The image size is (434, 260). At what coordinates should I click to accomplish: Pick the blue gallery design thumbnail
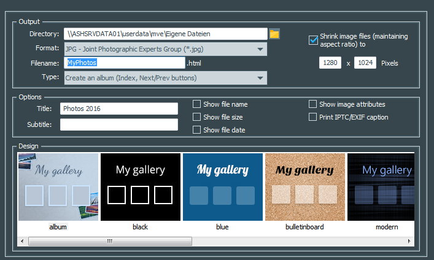pyautogui.click(x=223, y=187)
